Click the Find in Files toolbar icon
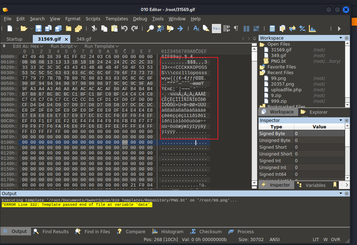Screen dimensions: 357x245 point(170,29)
